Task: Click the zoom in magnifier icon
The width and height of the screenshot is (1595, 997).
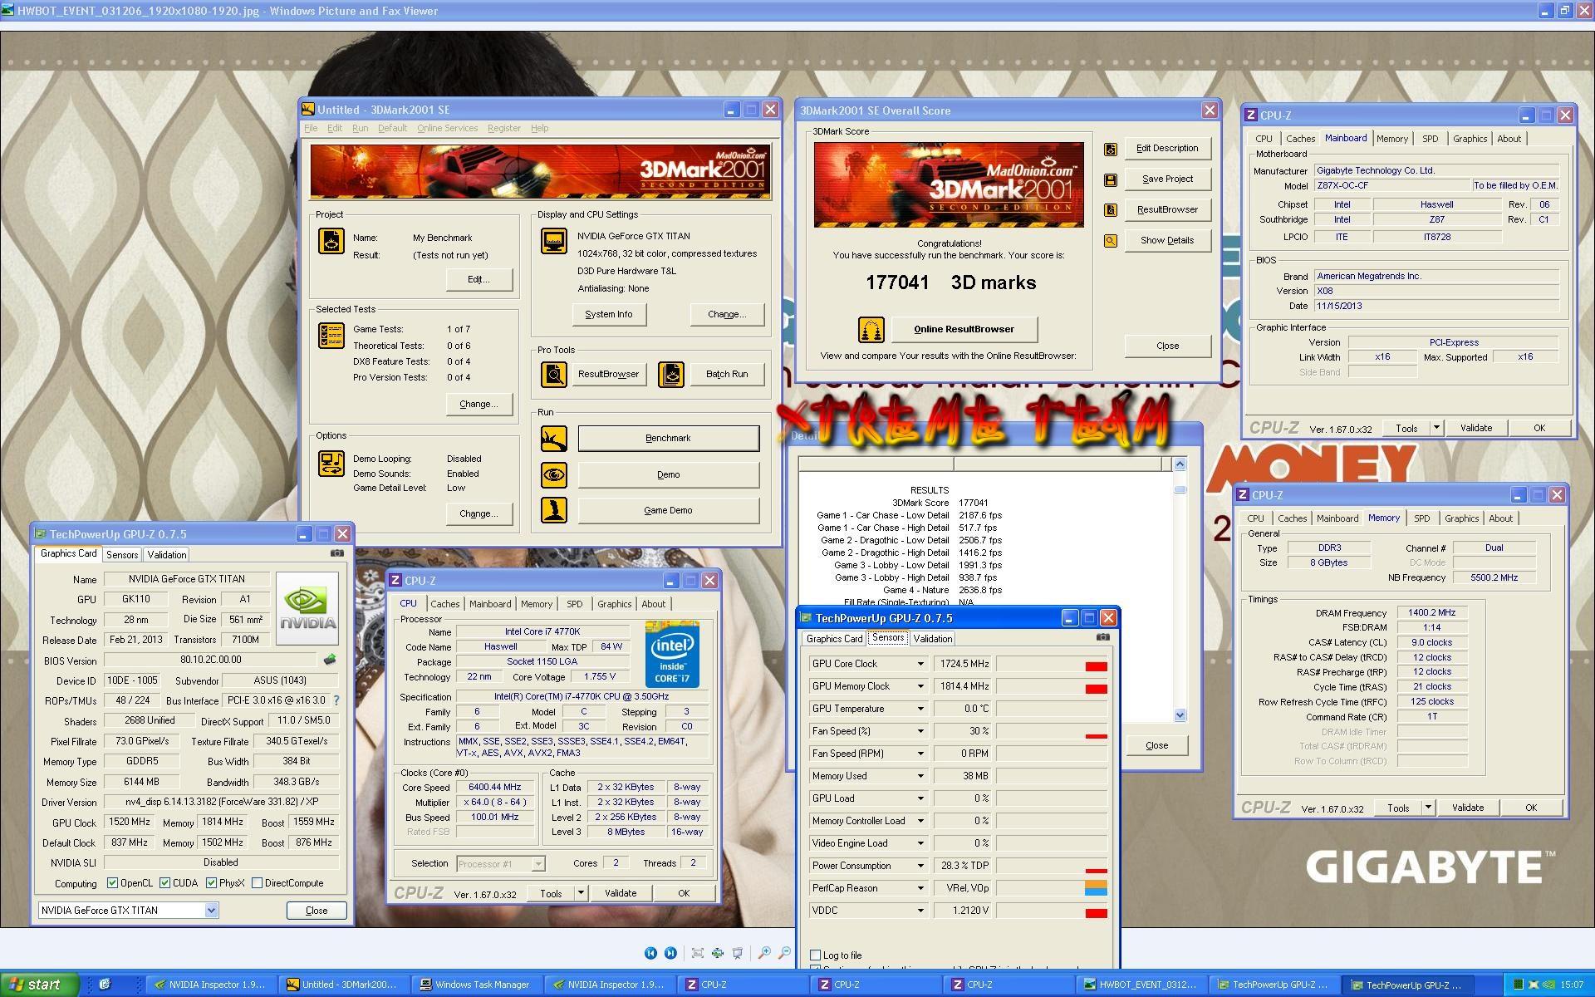Action: click(x=764, y=953)
